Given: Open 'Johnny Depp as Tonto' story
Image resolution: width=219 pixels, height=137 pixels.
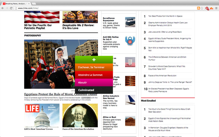Looking at the screenshot, I should point(170,82).
